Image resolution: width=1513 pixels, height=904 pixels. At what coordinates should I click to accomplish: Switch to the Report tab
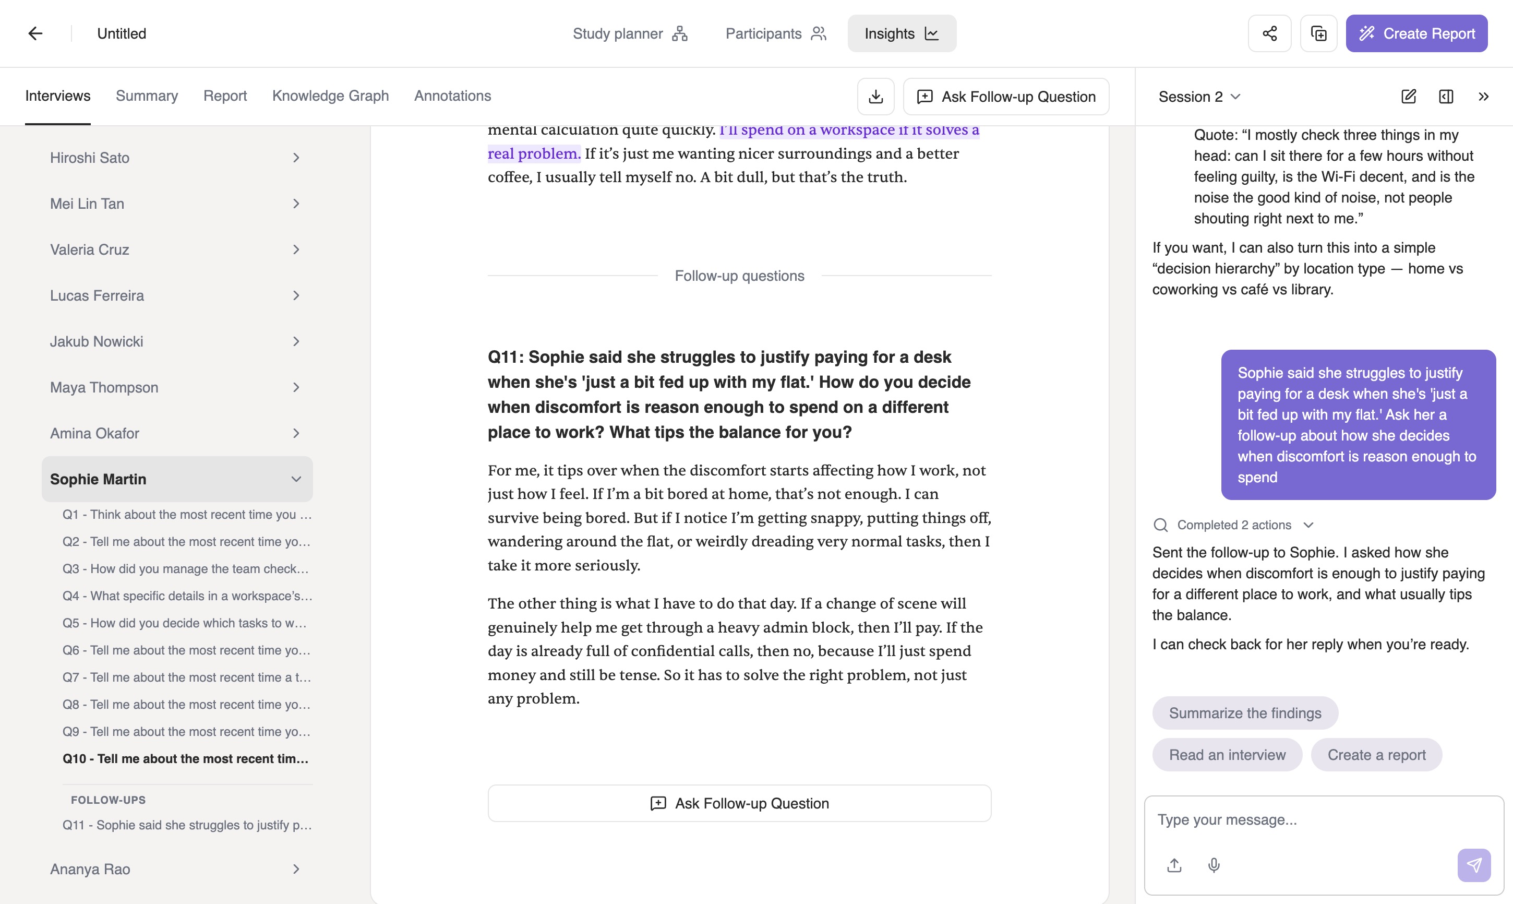225,96
